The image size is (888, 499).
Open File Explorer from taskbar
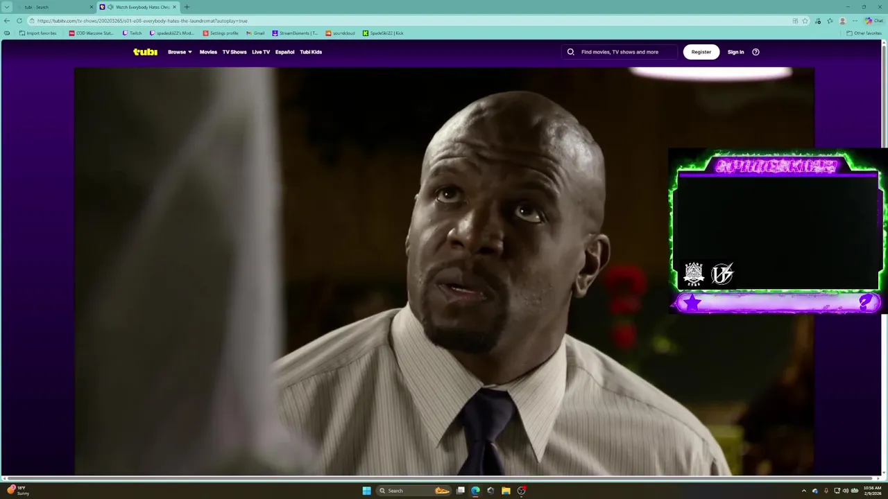coord(506,491)
